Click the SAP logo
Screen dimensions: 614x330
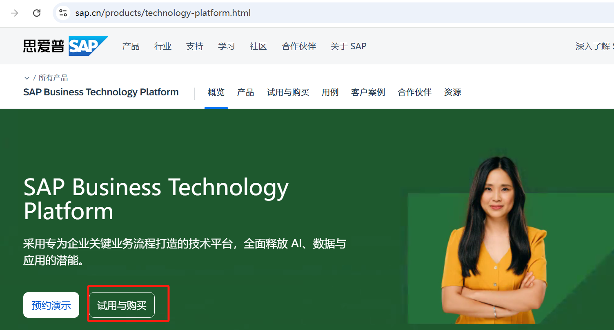coord(65,46)
